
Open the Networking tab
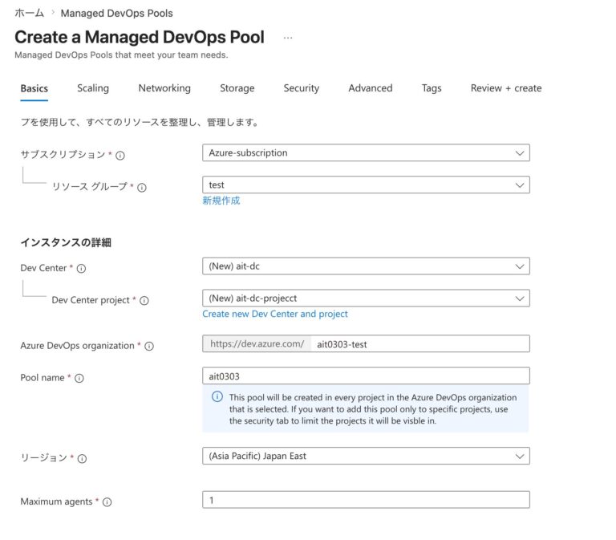[164, 88]
